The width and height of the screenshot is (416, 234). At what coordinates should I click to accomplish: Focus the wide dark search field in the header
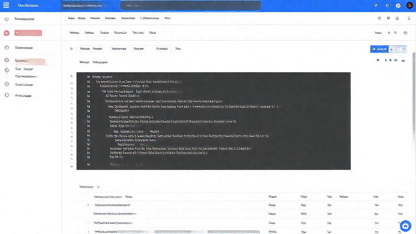point(190,6)
